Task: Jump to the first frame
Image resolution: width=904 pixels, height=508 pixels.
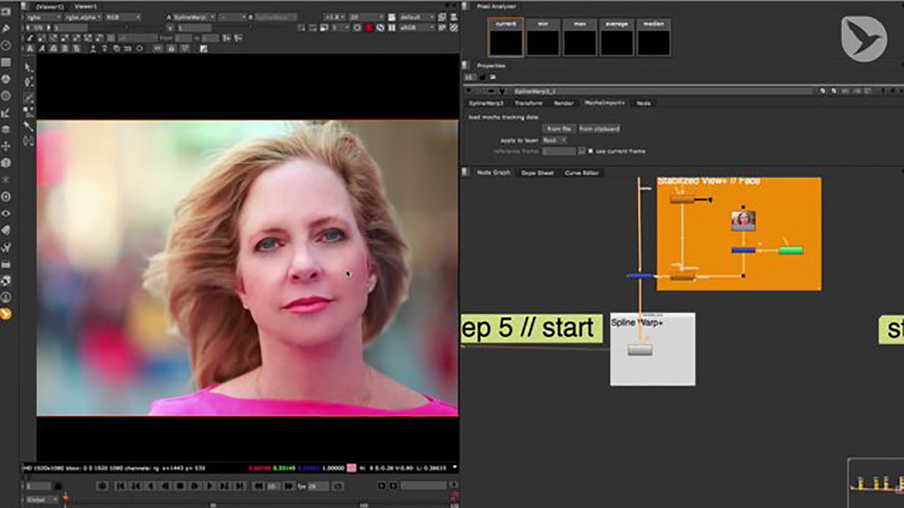Action: click(120, 486)
